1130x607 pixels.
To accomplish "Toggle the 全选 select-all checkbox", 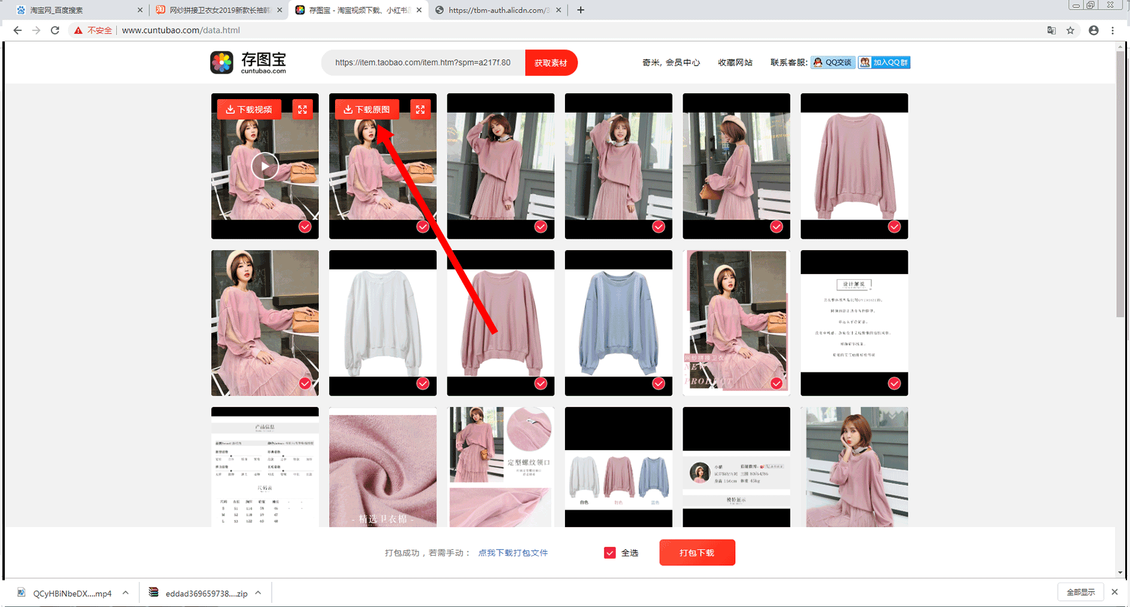I will (x=610, y=553).
